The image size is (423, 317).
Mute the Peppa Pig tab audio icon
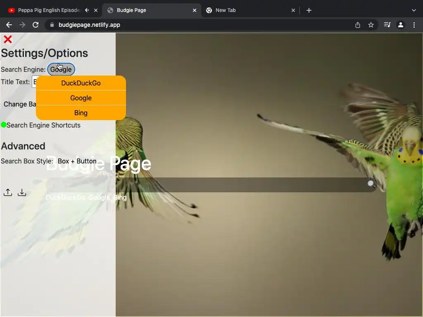click(87, 10)
